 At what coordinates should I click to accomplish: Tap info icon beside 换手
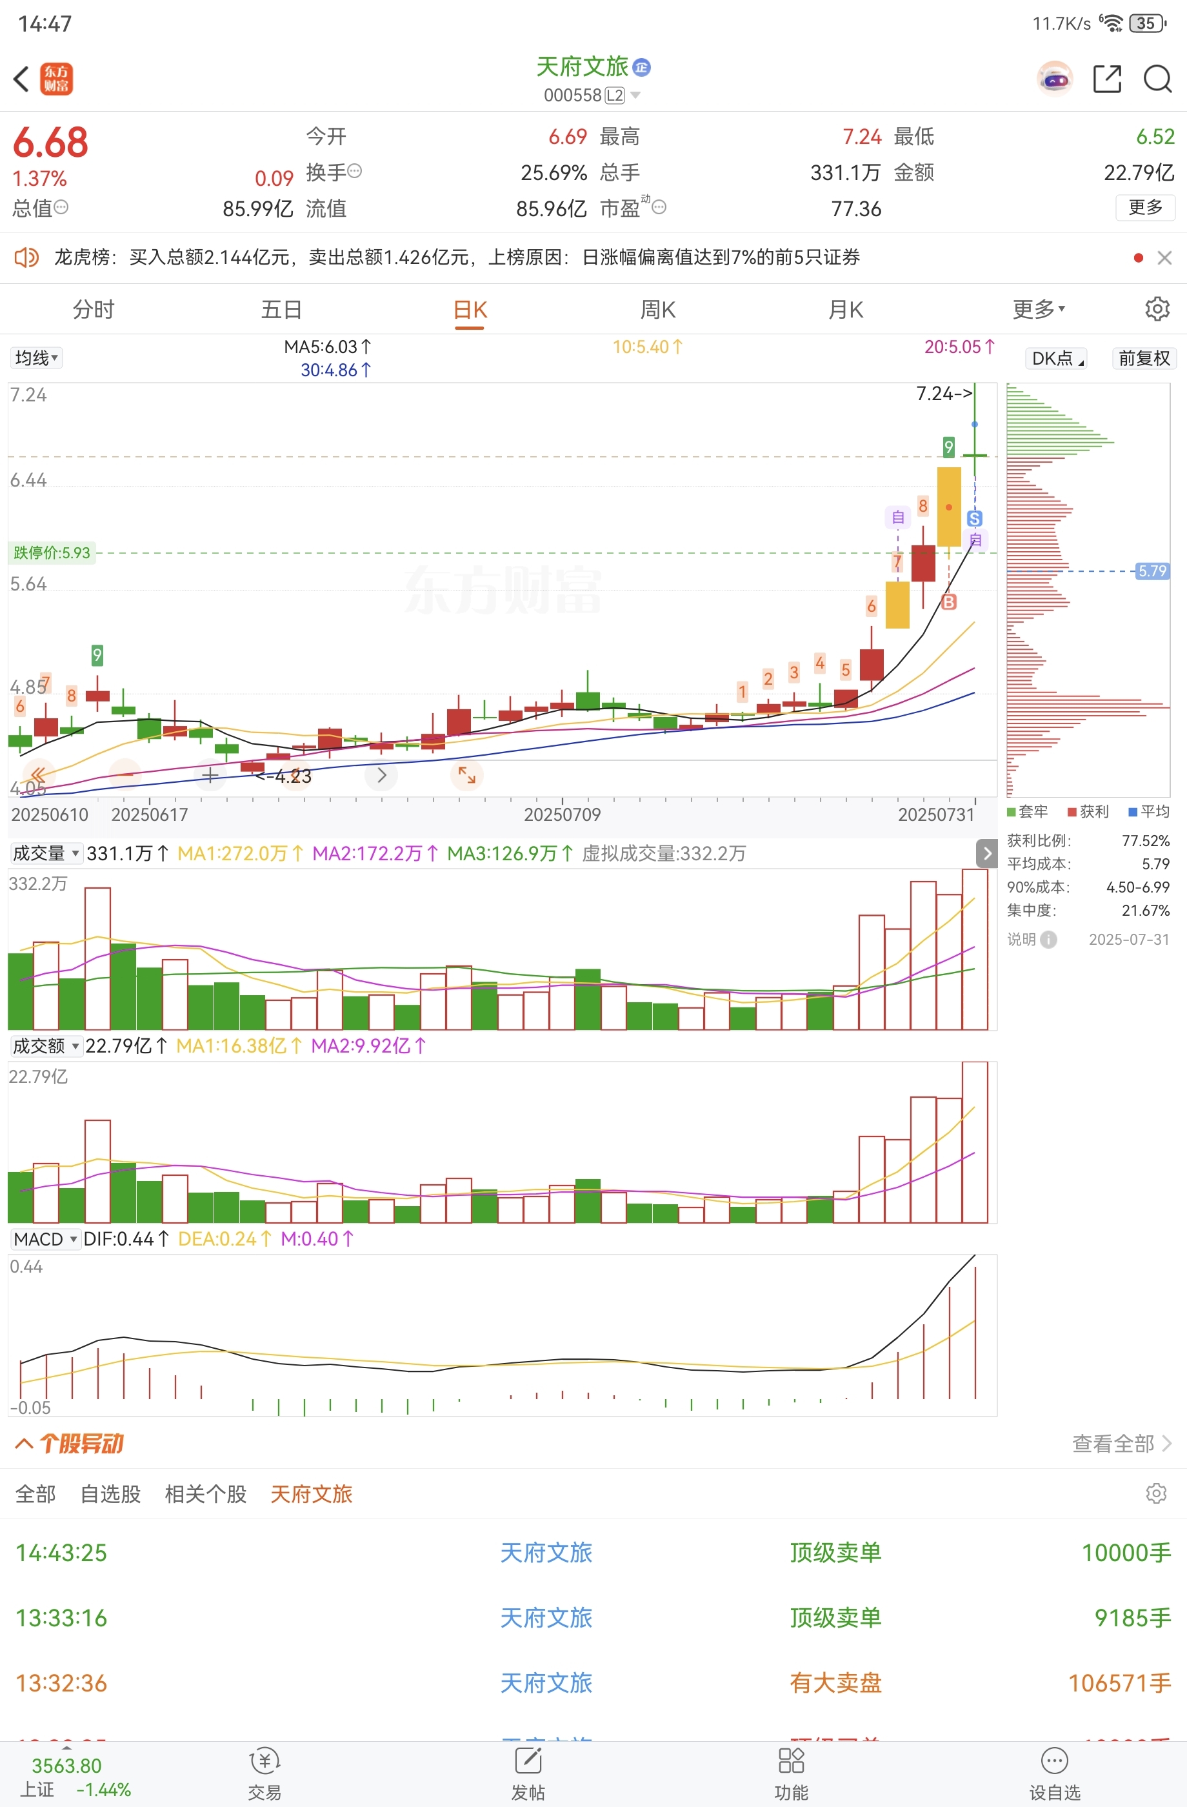(354, 172)
